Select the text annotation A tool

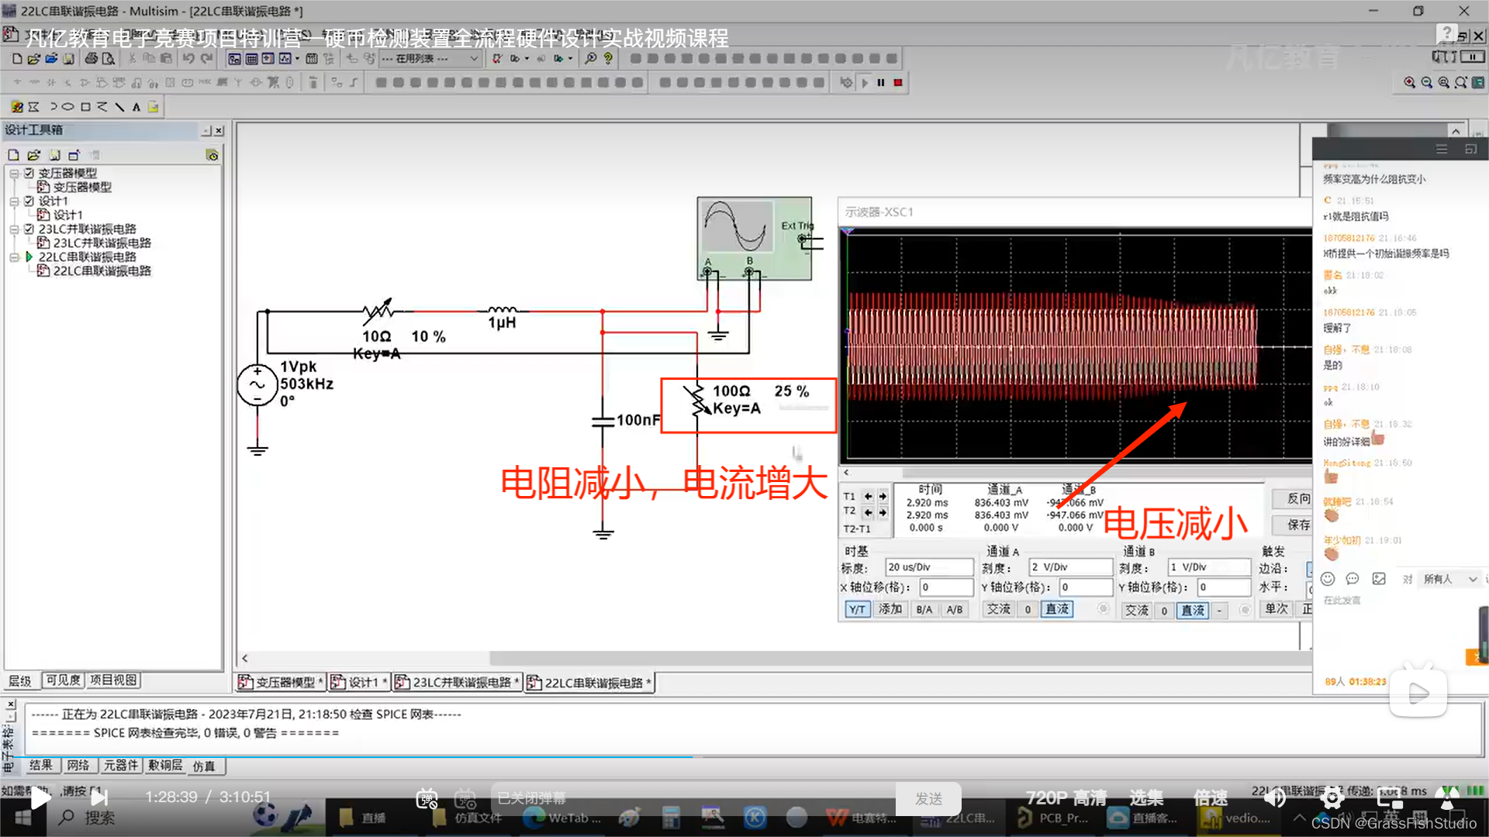(x=136, y=107)
